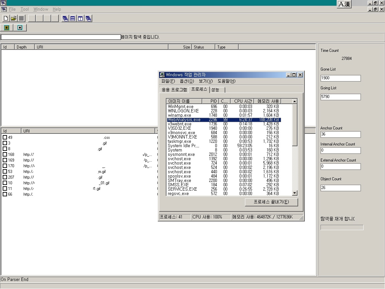Image resolution: width=385 pixels, height=289 pixels.
Task: Click into the Gone List field
Action: click(340, 78)
